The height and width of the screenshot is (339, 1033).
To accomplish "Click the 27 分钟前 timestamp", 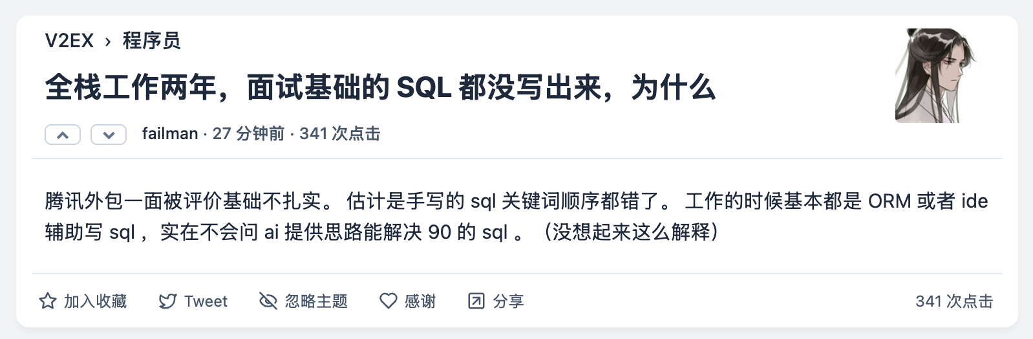I will 248,134.
